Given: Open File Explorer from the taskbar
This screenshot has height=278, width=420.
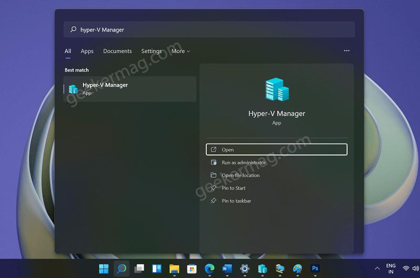Looking at the screenshot, I should pyautogui.click(x=174, y=269).
